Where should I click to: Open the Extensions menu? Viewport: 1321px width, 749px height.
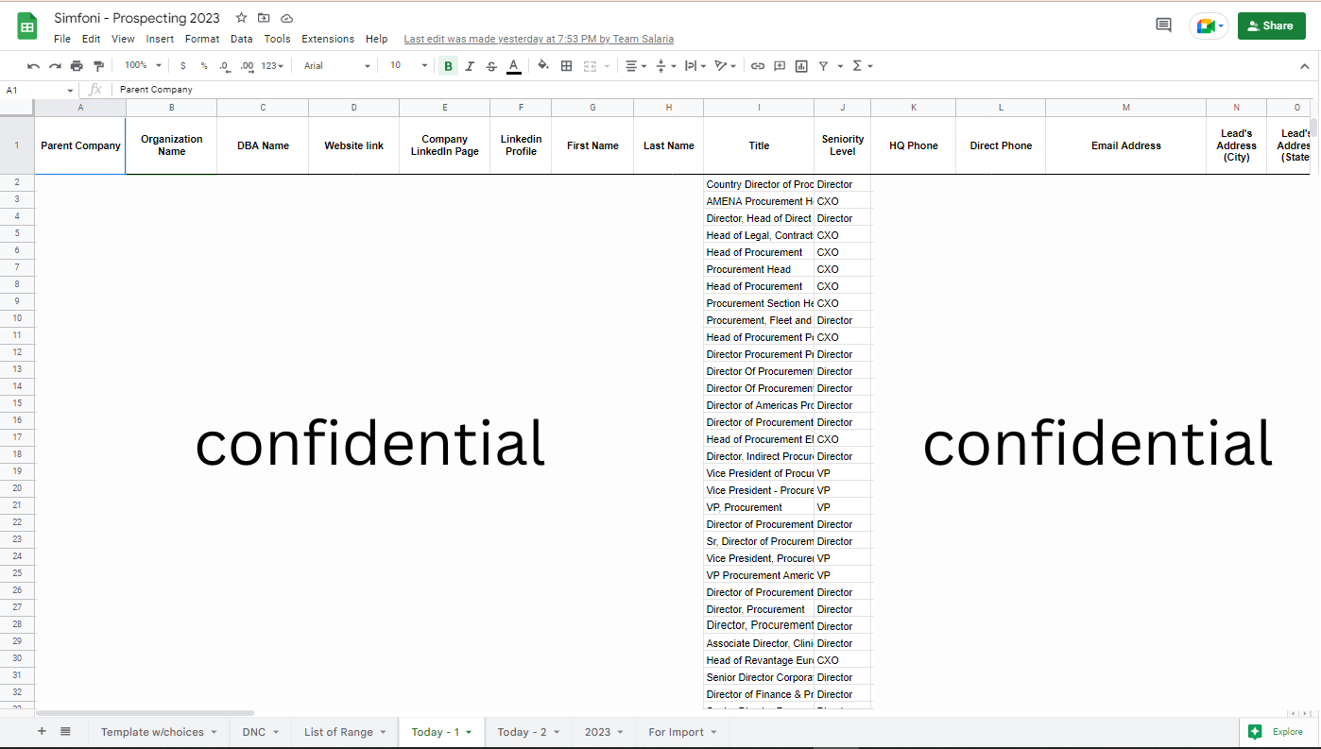pyautogui.click(x=328, y=39)
